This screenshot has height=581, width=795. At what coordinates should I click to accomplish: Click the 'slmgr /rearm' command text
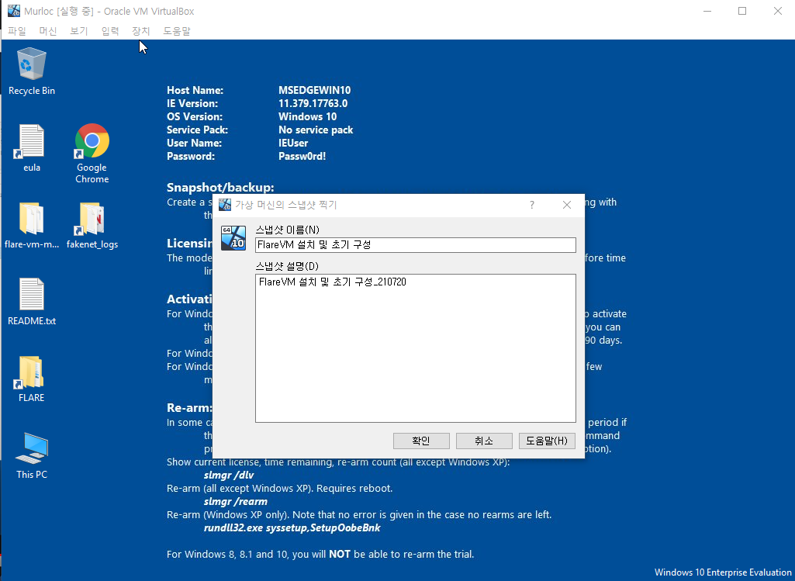click(x=235, y=501)
